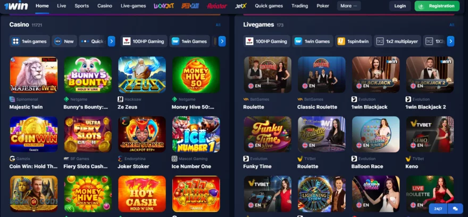Image resolution: width=468 pixels, height=217 pixels.
Task: Open the live chat bubble icon
Action: coord(455,208)
